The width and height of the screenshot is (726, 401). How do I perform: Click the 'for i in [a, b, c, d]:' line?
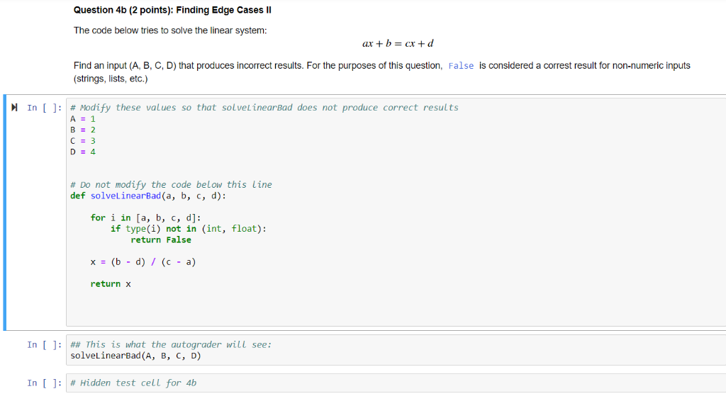145,218
